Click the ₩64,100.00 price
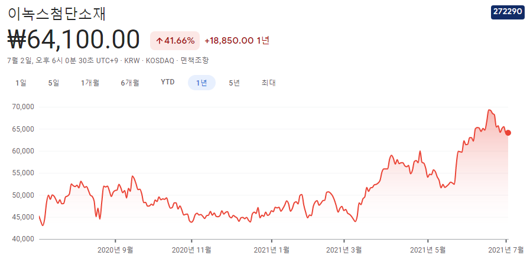Image resolution: width=530 pixels, height=262 pixels. 73,40
